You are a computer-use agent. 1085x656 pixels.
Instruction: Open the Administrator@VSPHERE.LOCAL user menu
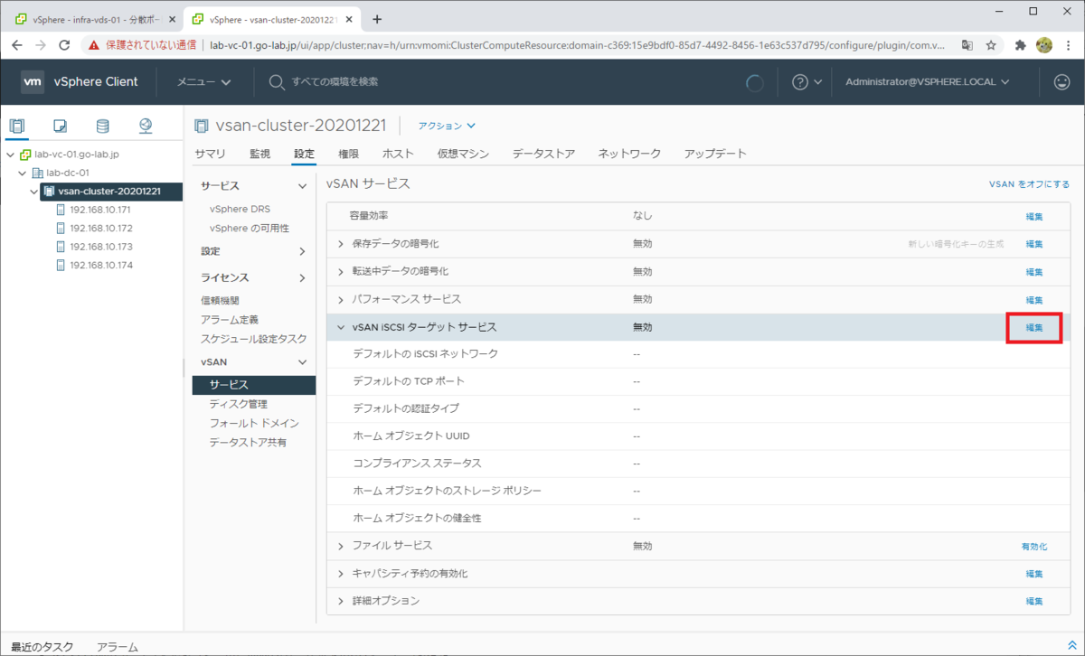[927, 82]
